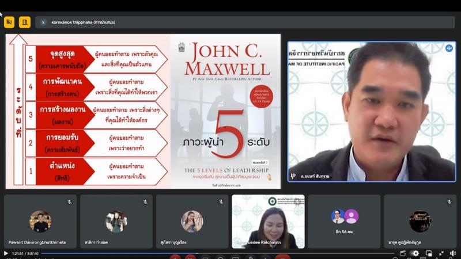Click level 3 การสร้างผลงาน on the slide
The image size is (461, 259).
pyautogui.click(x=62, y=115)
